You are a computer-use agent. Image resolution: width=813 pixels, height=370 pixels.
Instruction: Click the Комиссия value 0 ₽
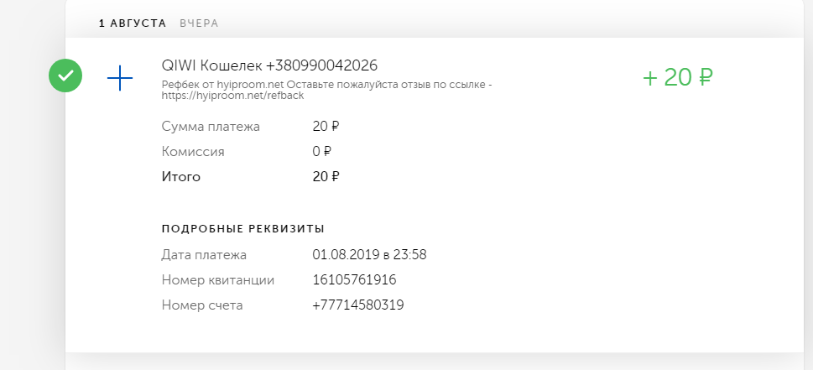click(322, 152)
